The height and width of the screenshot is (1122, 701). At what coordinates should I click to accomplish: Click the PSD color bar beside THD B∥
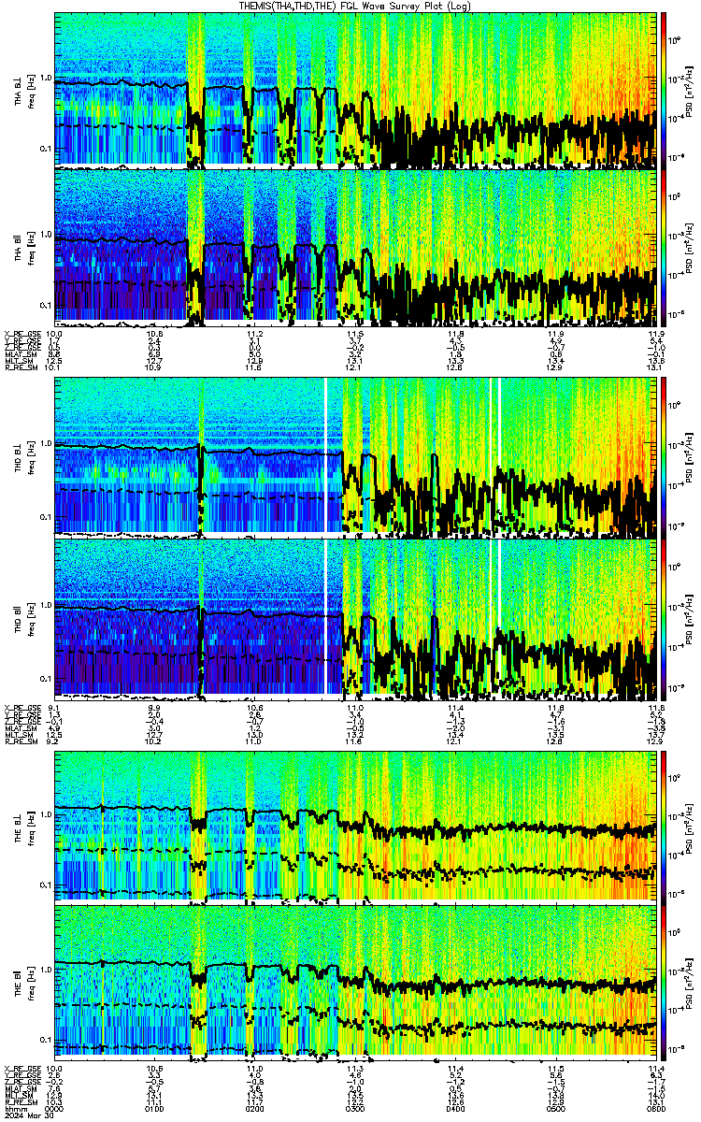(664, 618)
